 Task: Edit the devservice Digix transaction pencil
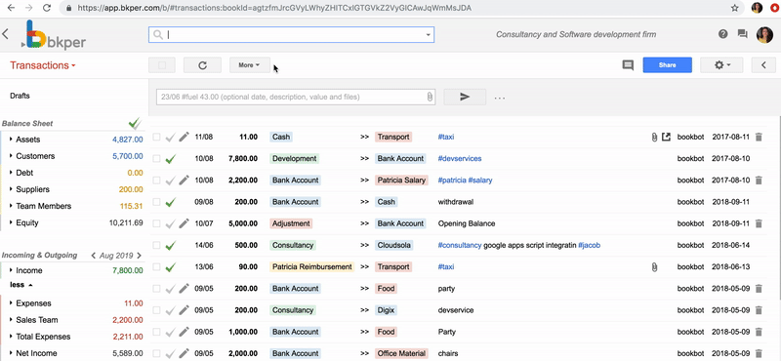[x=184, y=310]
